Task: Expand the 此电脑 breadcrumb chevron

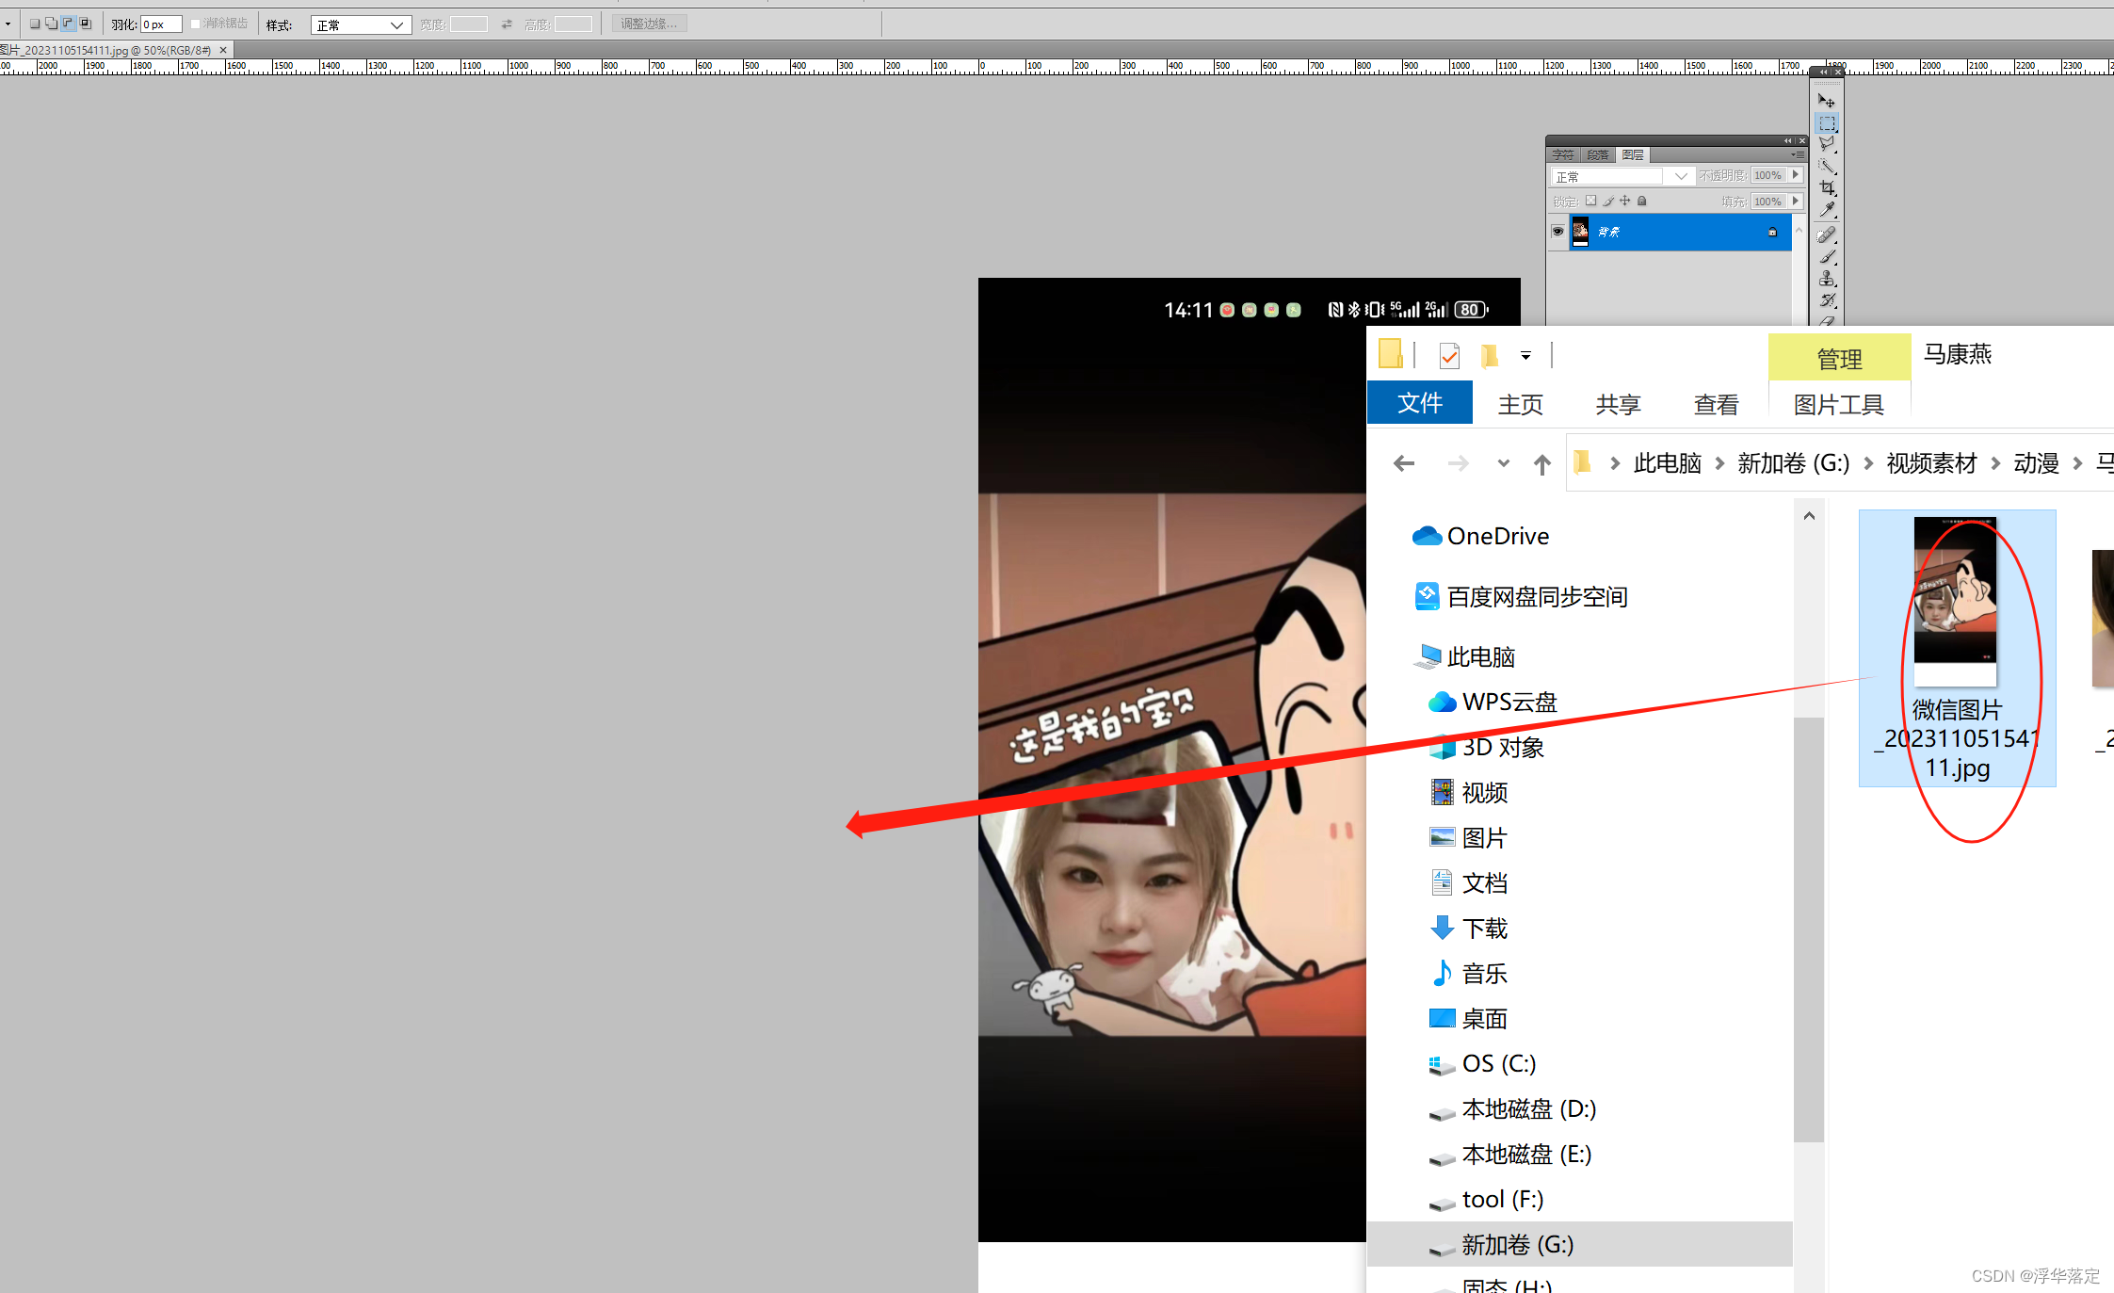Action: [x=1719, y=463]
